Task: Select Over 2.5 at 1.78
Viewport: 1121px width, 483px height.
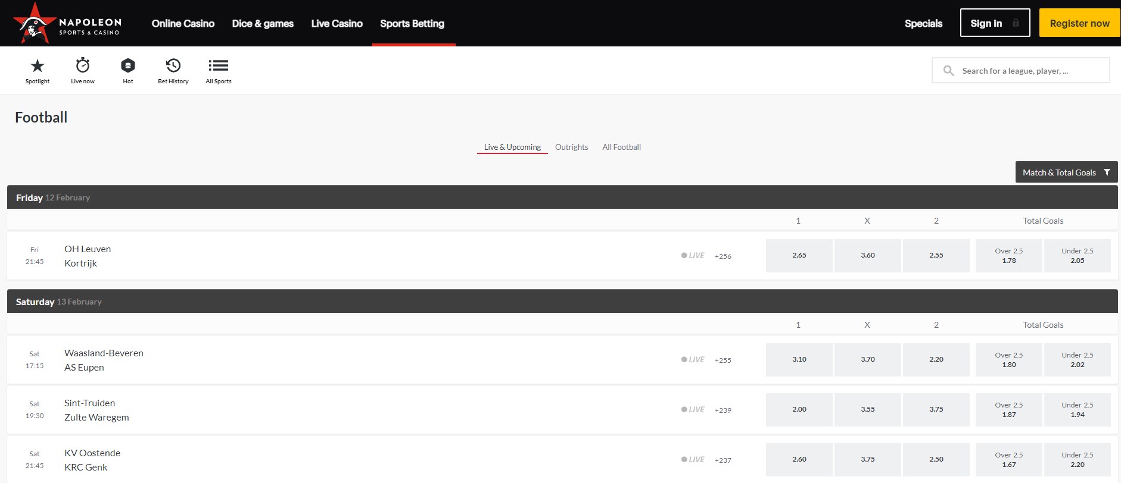Action: [x=1008, y=255]
